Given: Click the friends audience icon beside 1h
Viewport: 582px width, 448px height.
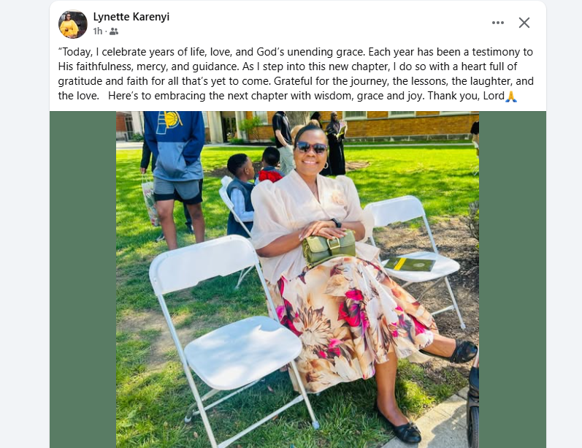Looking at the screenshot, I should coord(114,31).
